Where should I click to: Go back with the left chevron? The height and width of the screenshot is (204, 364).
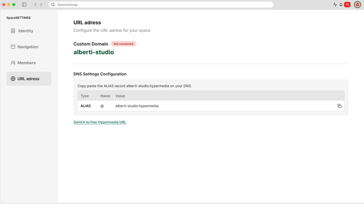pos(35,4)
